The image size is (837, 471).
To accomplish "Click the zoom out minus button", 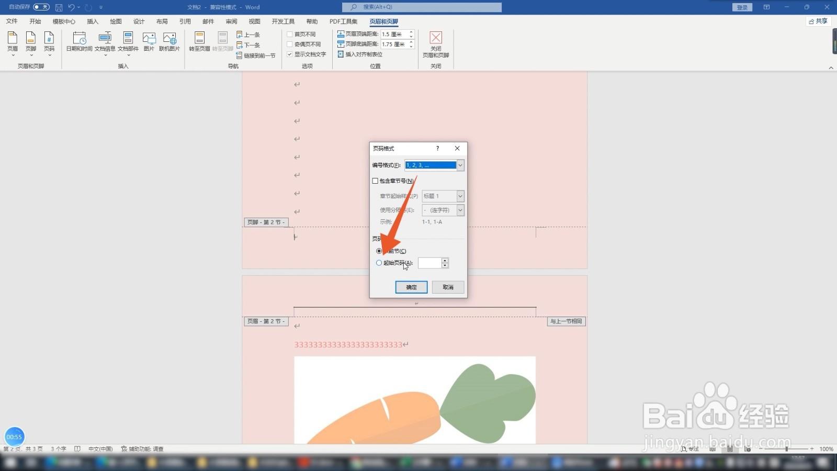I will pos(761,449).
